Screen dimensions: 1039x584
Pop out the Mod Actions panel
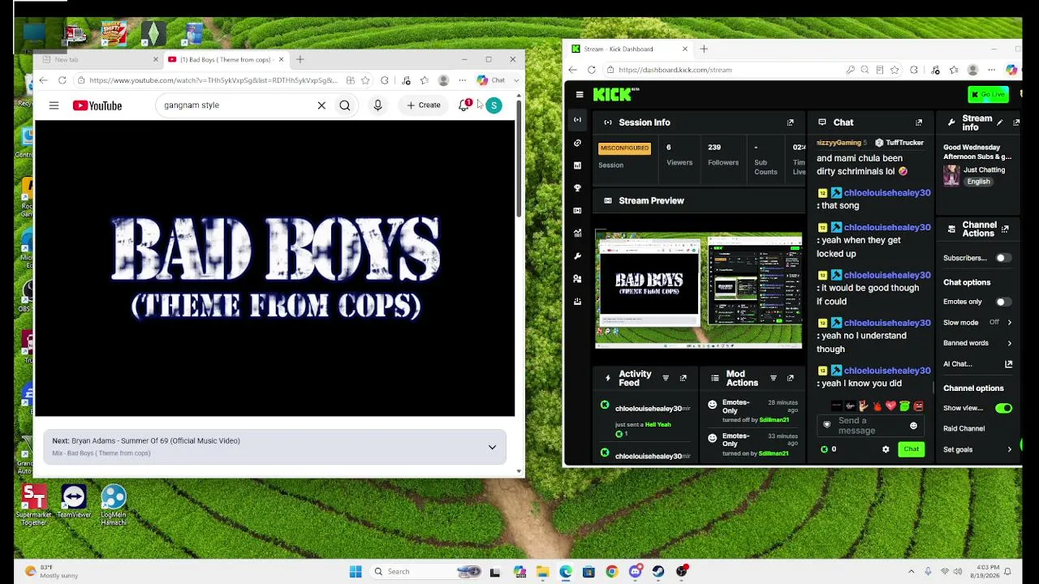(x=790, y=378)
